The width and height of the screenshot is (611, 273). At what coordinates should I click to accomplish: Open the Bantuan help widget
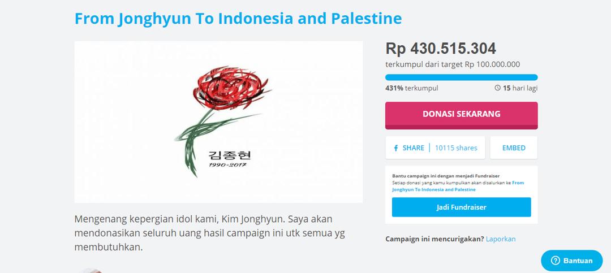(x=571, y=261)
